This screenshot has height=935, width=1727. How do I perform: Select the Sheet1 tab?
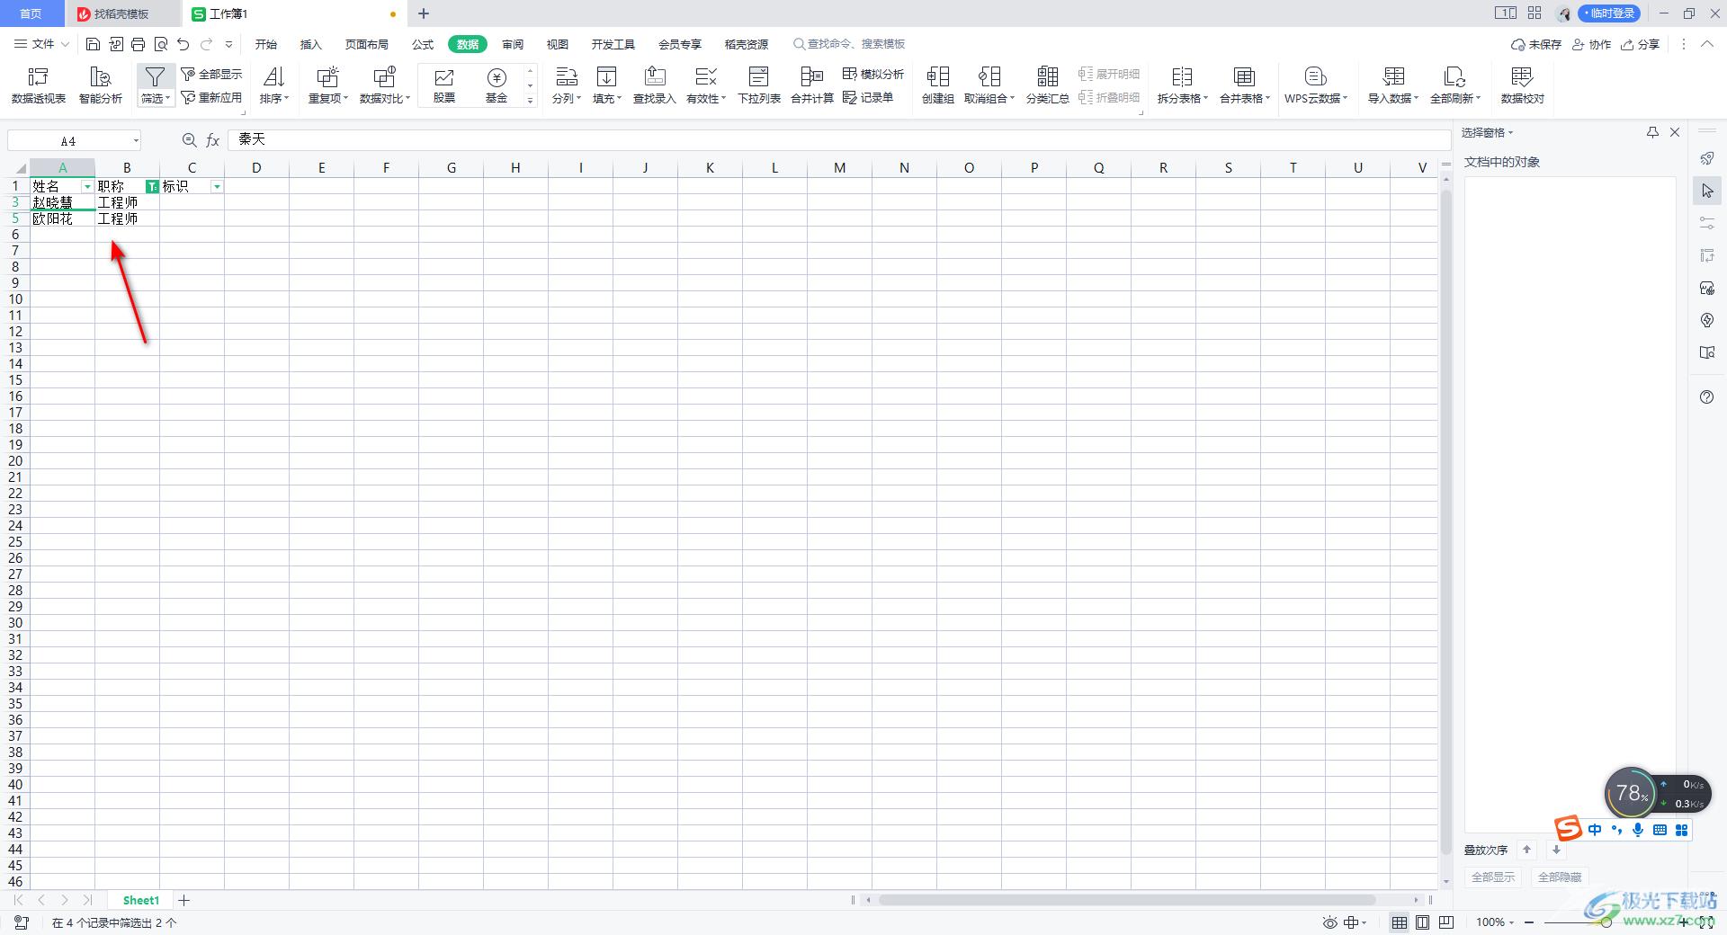click(x=141, y=900)
